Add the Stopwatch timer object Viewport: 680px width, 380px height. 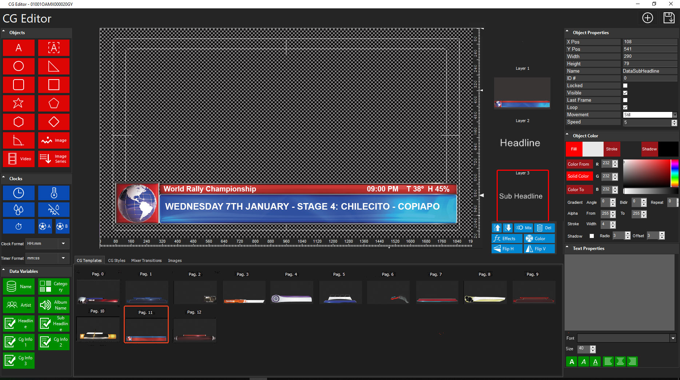(19, 226)
